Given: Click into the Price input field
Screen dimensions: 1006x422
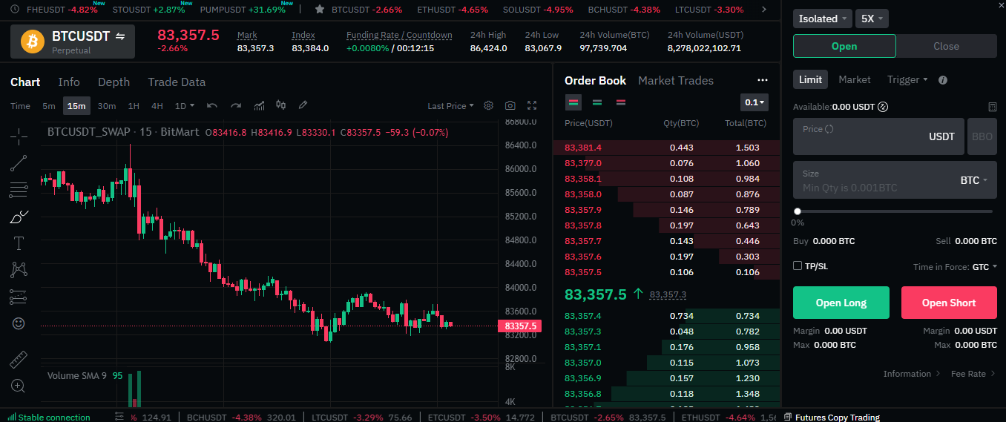Looking at the screenshot, I should (878, 136).
